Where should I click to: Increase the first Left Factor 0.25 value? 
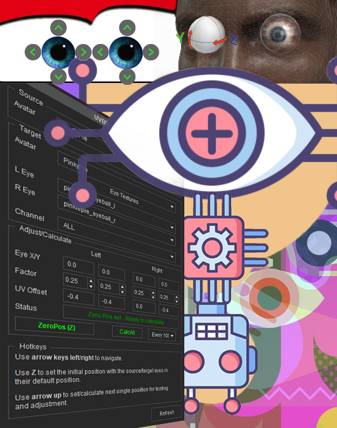click(91, 281)
